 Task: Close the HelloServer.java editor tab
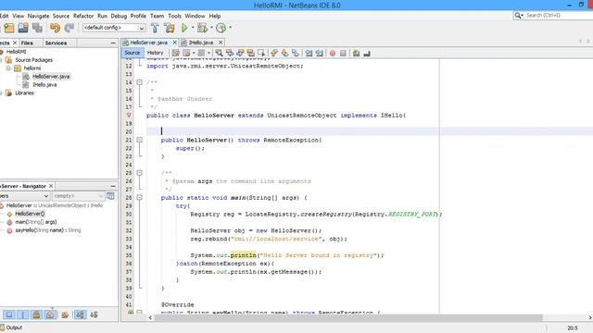(175, 43)
